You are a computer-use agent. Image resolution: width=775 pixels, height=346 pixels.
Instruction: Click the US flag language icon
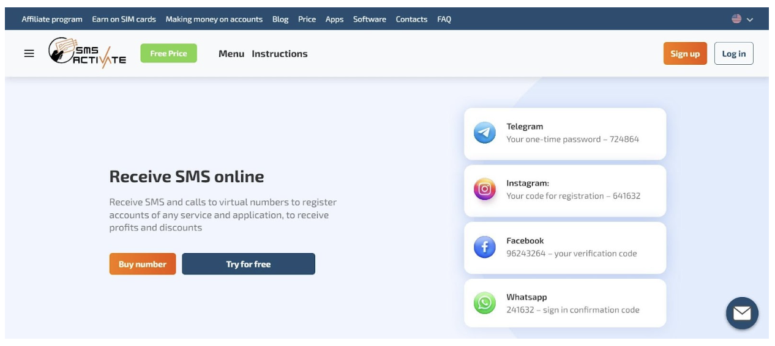click(736, 19)
